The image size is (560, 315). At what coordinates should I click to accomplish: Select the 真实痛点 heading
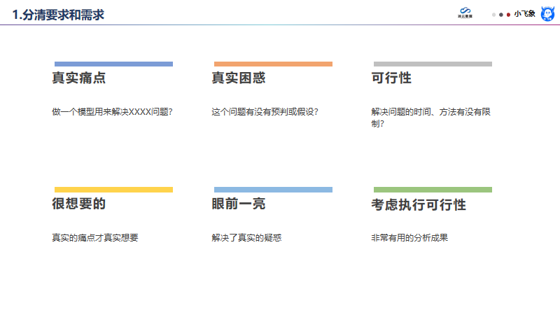pos(79,78)
